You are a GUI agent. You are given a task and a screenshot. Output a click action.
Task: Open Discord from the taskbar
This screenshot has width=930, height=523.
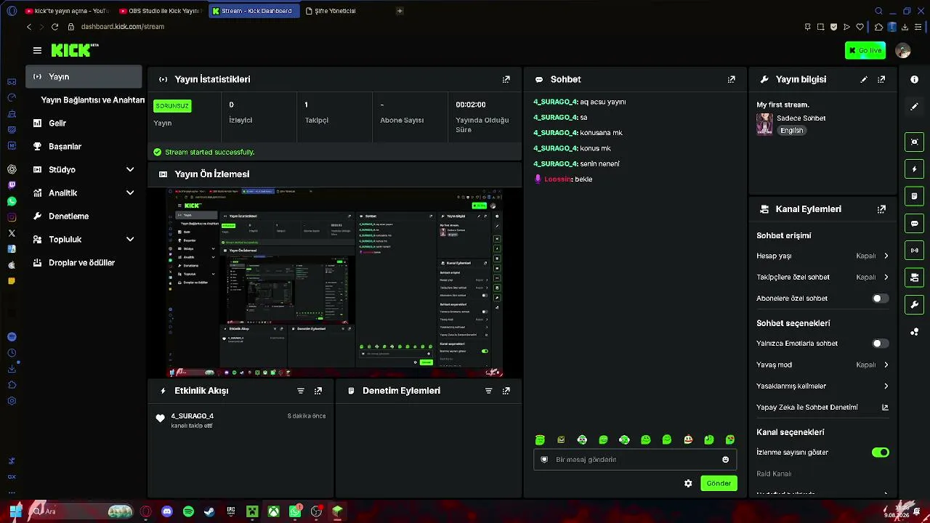167,511
